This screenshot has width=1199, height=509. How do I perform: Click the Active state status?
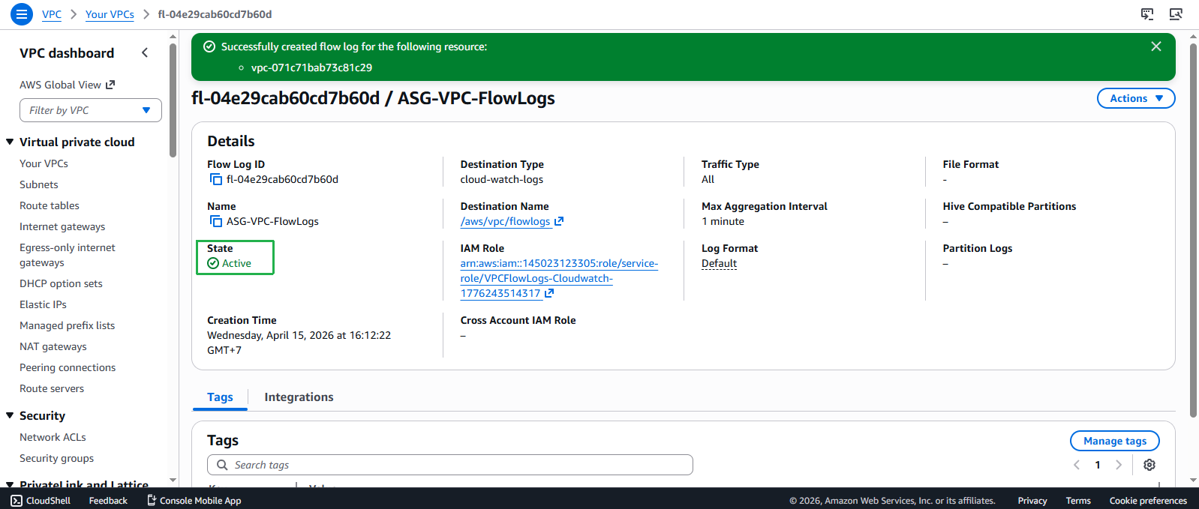coord(229,263)
